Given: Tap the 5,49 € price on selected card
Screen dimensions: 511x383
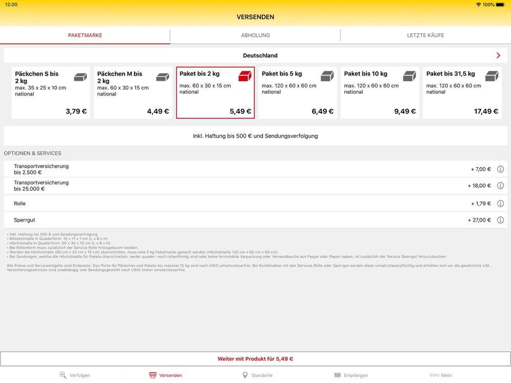Looking at the screenshot, I should pyautogui.click(x=241, y=111).
